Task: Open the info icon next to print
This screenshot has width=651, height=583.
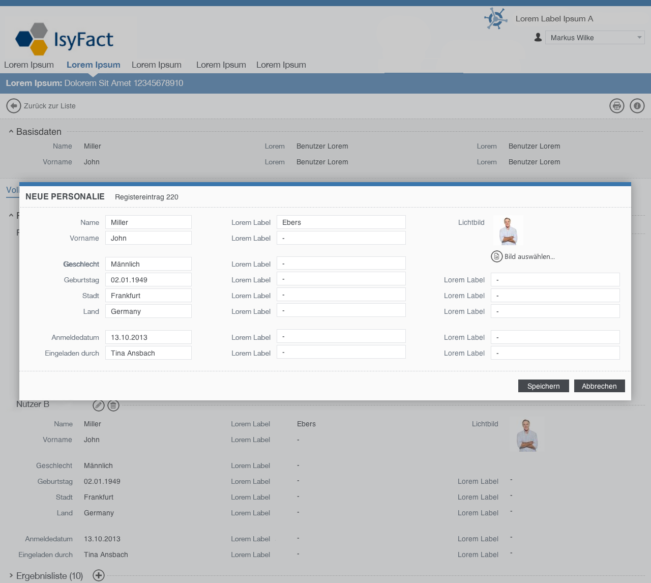Action: (x=637, y=106)
